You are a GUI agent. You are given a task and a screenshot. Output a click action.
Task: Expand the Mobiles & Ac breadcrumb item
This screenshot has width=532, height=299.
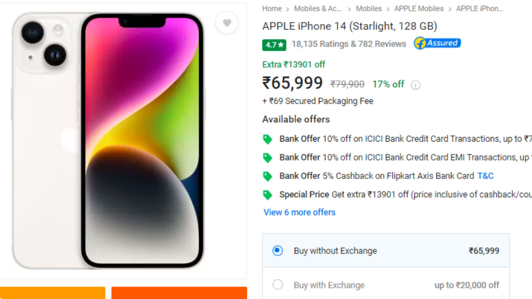[x=318, y=8]
